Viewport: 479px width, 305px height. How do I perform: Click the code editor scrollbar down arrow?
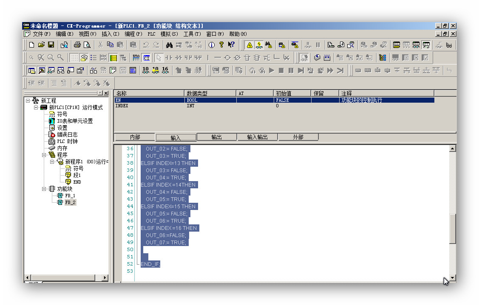[453, 278]
